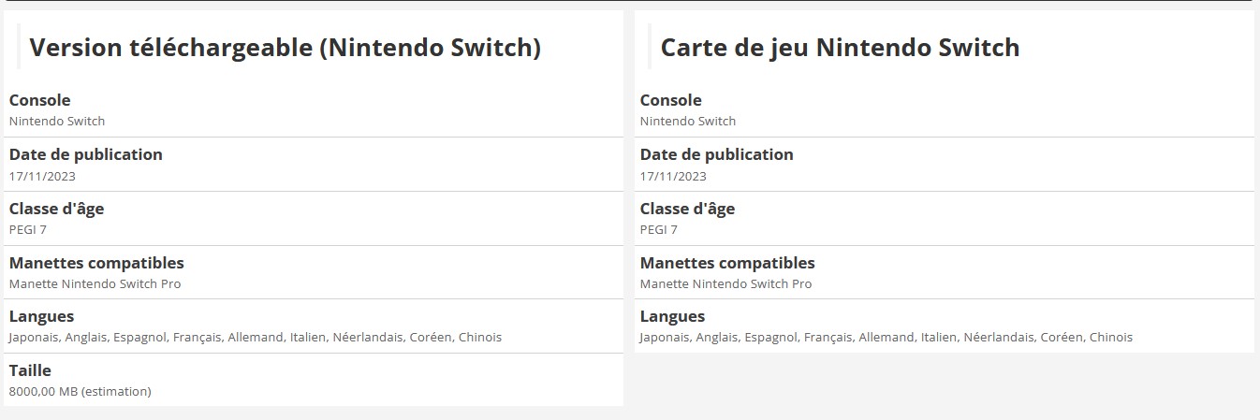This screenshot has height=420, width=1260.
Task: Select 'Manette Nintendo Switch Pro' in game card panel
Action: [x=726, y=283]
